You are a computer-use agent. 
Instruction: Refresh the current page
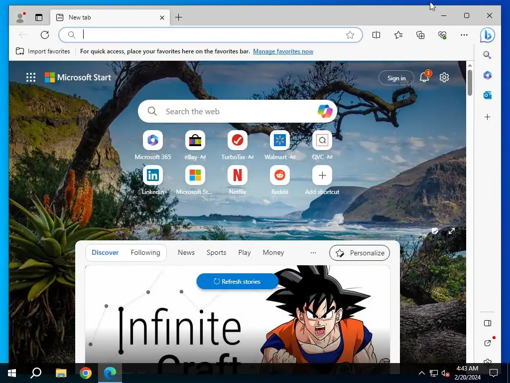(45, 35)
